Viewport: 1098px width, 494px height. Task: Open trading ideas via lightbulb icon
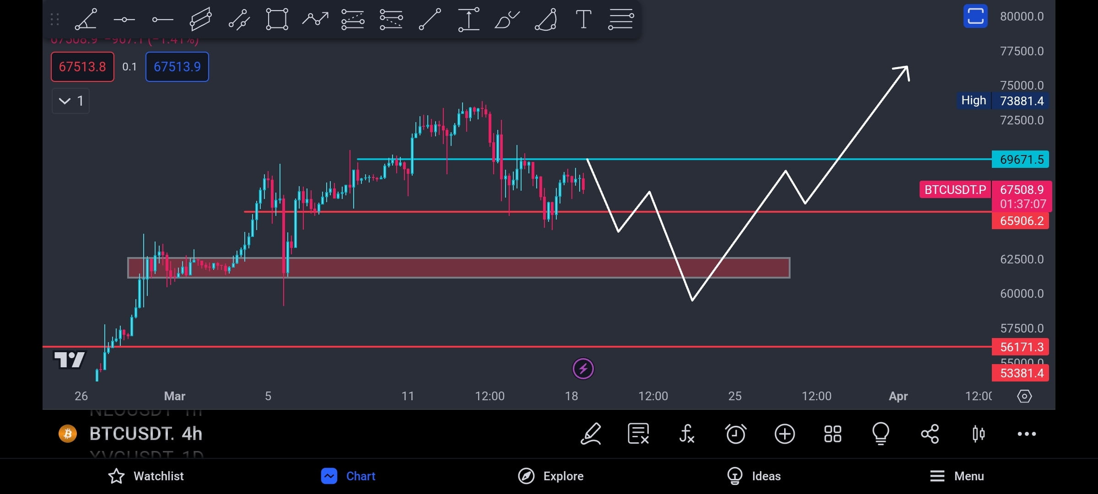coord(881,434)
